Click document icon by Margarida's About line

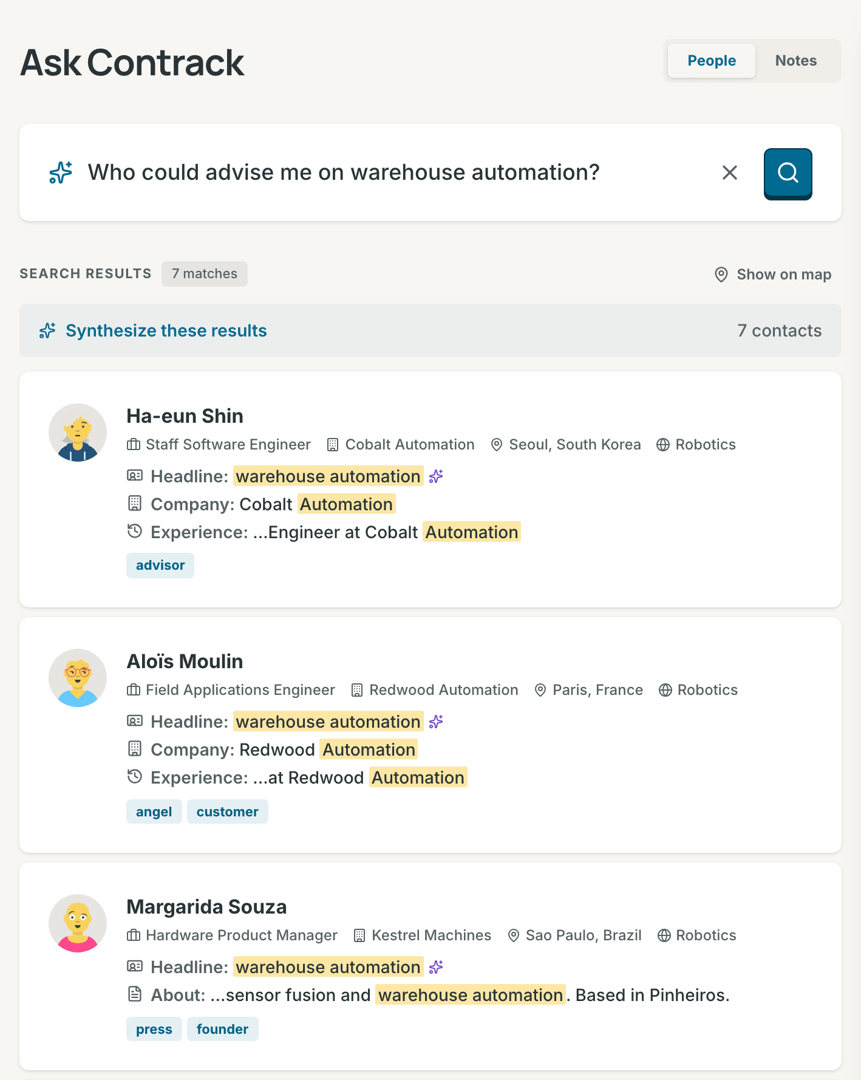click(135, 994)
